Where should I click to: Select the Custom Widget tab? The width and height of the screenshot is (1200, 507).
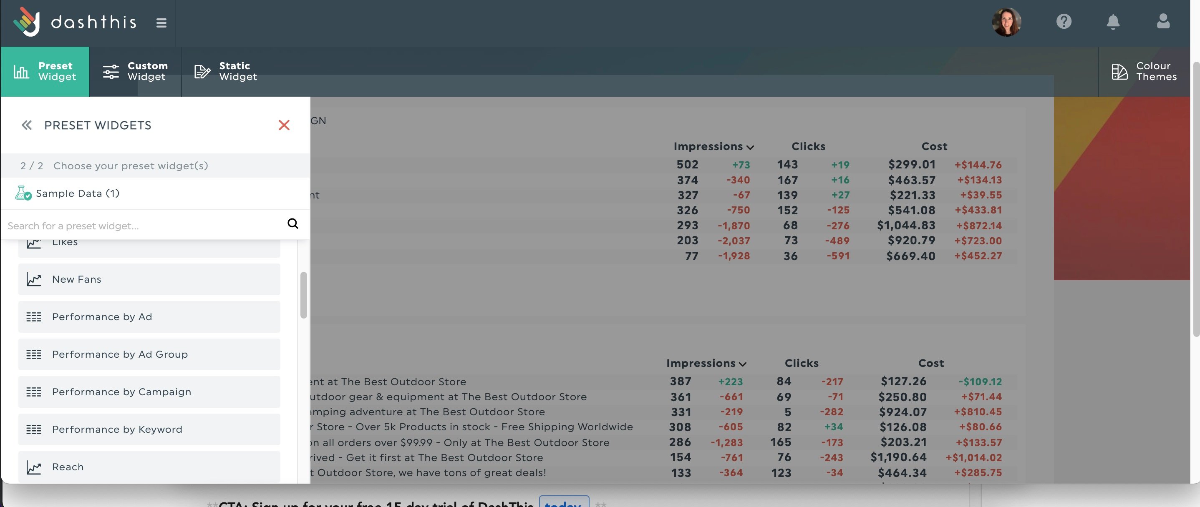[x=135, y=71]
